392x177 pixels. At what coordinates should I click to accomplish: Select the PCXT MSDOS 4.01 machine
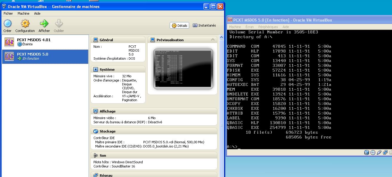pyautogui.click(x=45, y=42)
